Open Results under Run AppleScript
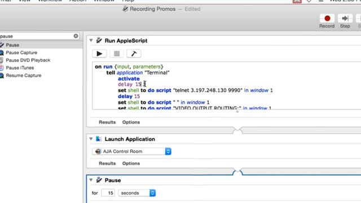The width and height of the screenshot is (361, 203). pos(107,122)
